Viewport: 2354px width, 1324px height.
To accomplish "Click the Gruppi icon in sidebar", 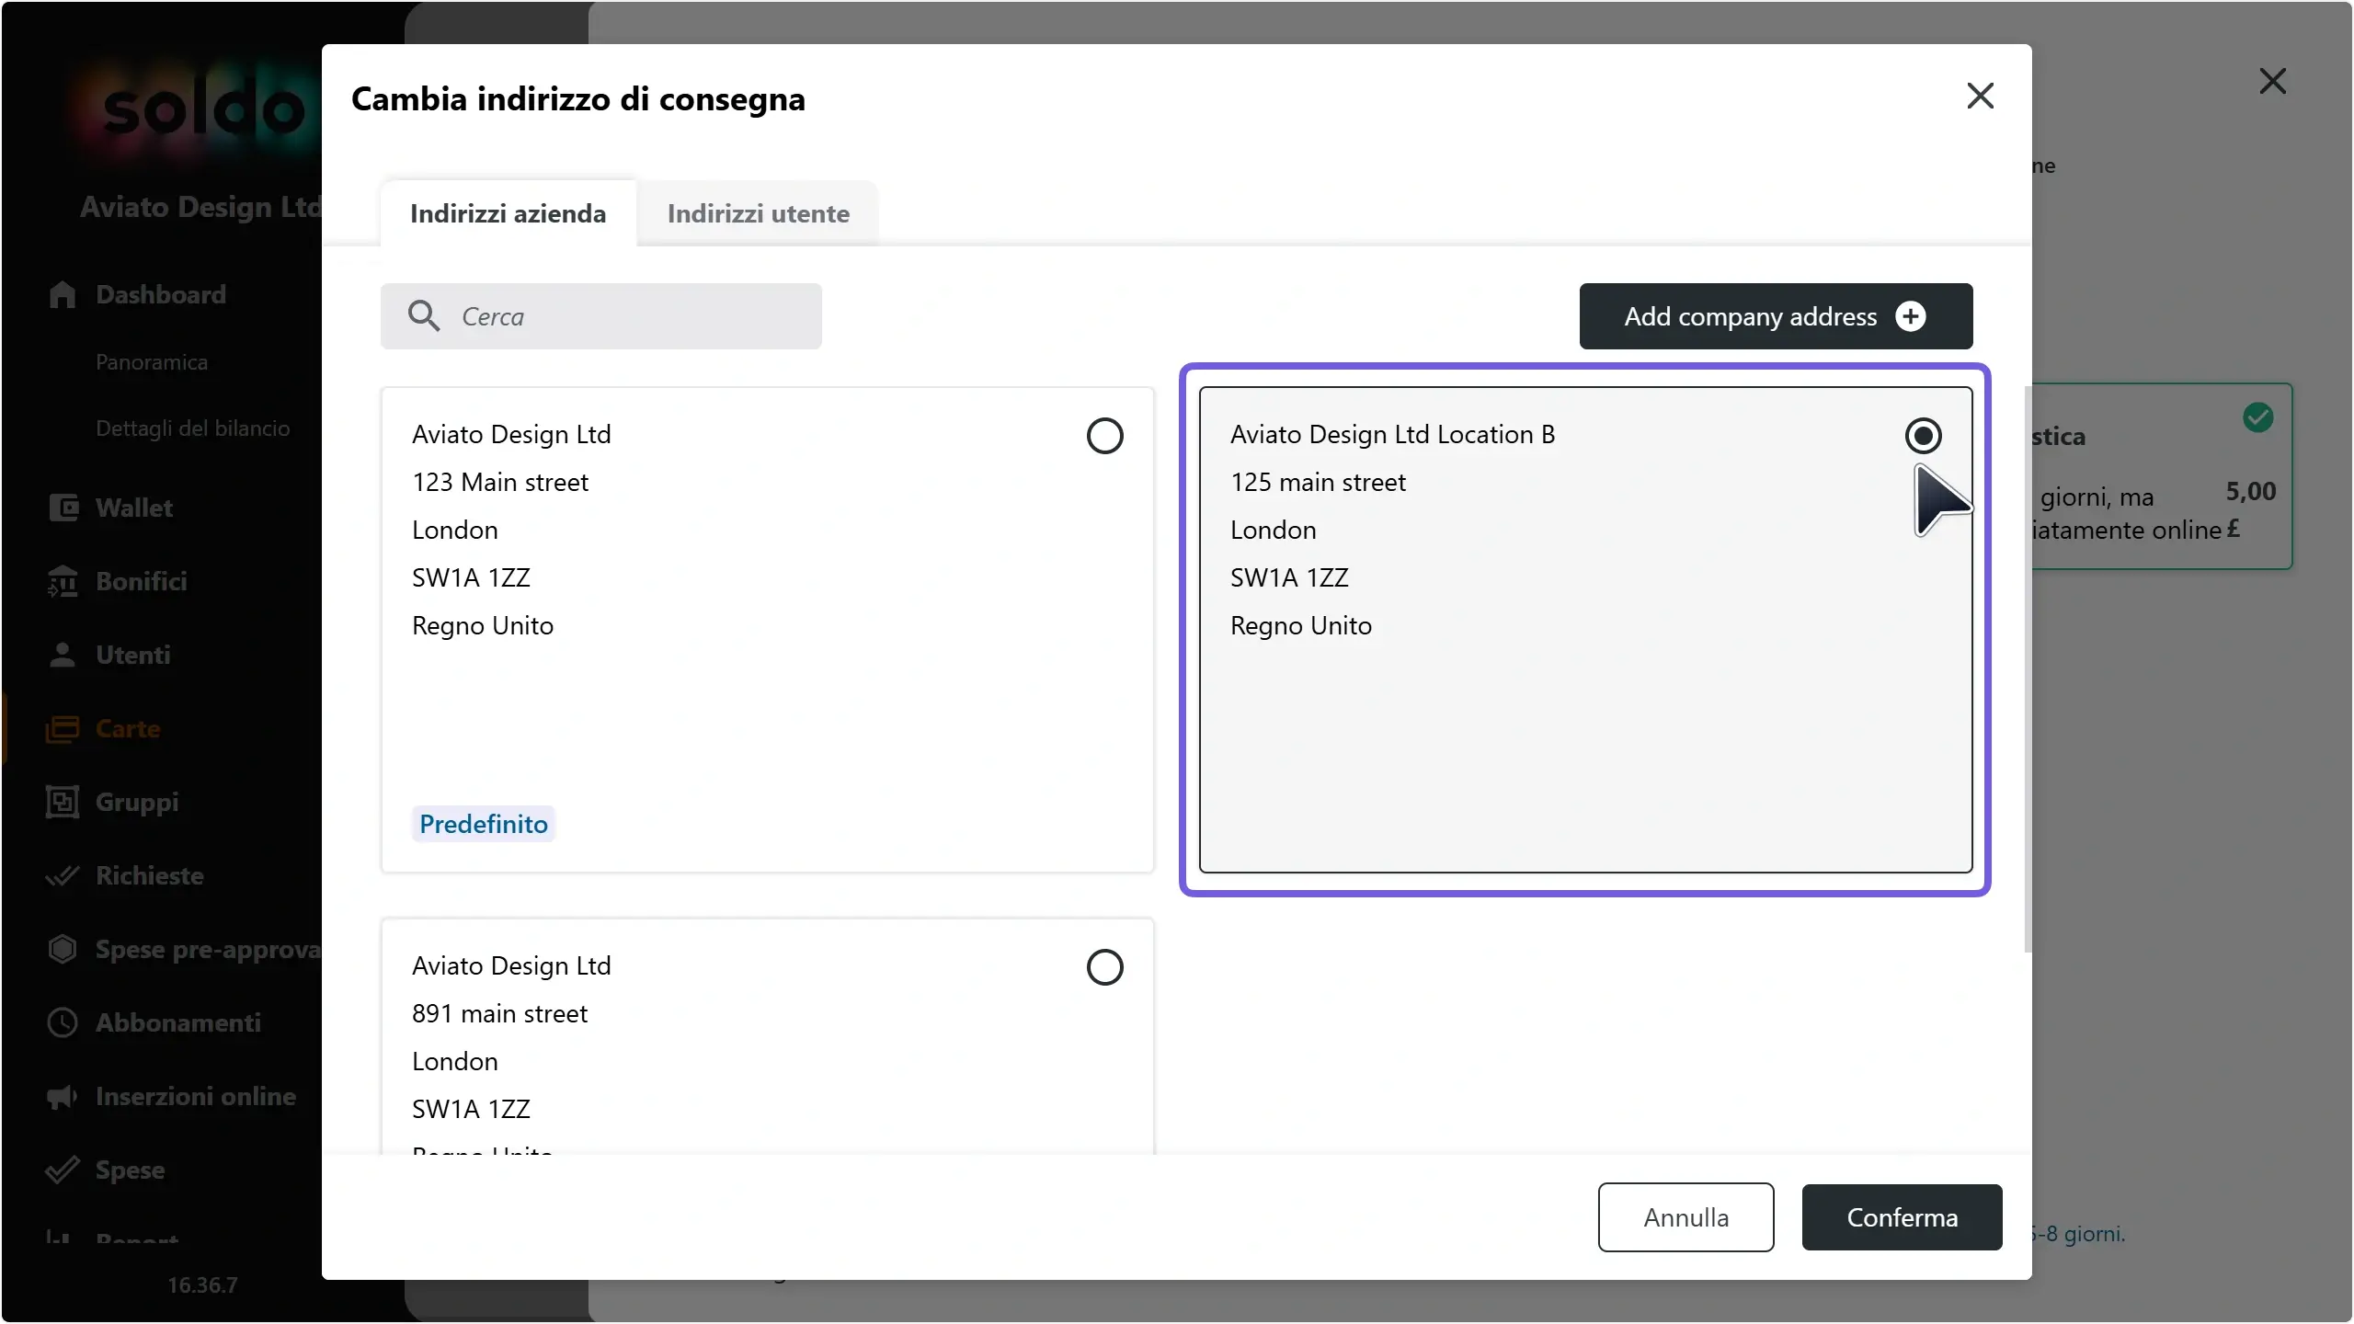I will (x=63, y=802).
